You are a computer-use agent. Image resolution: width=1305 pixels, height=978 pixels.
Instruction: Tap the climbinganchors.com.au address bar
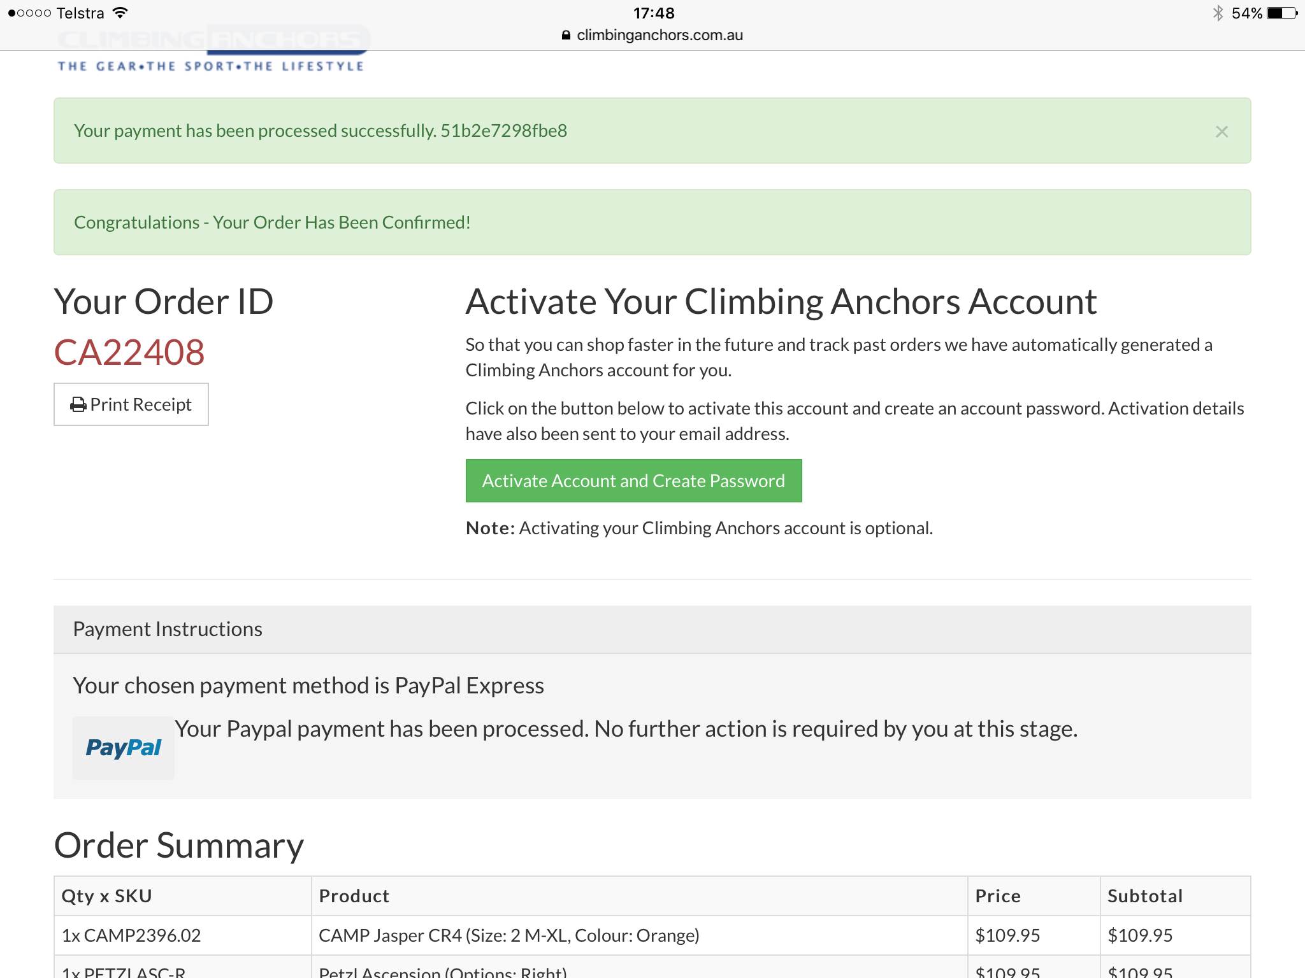click(x=659, y=36)
